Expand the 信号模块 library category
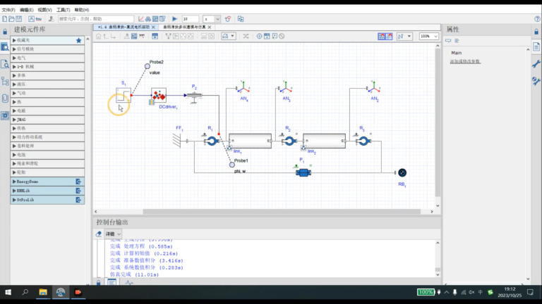 pos(47,49)
